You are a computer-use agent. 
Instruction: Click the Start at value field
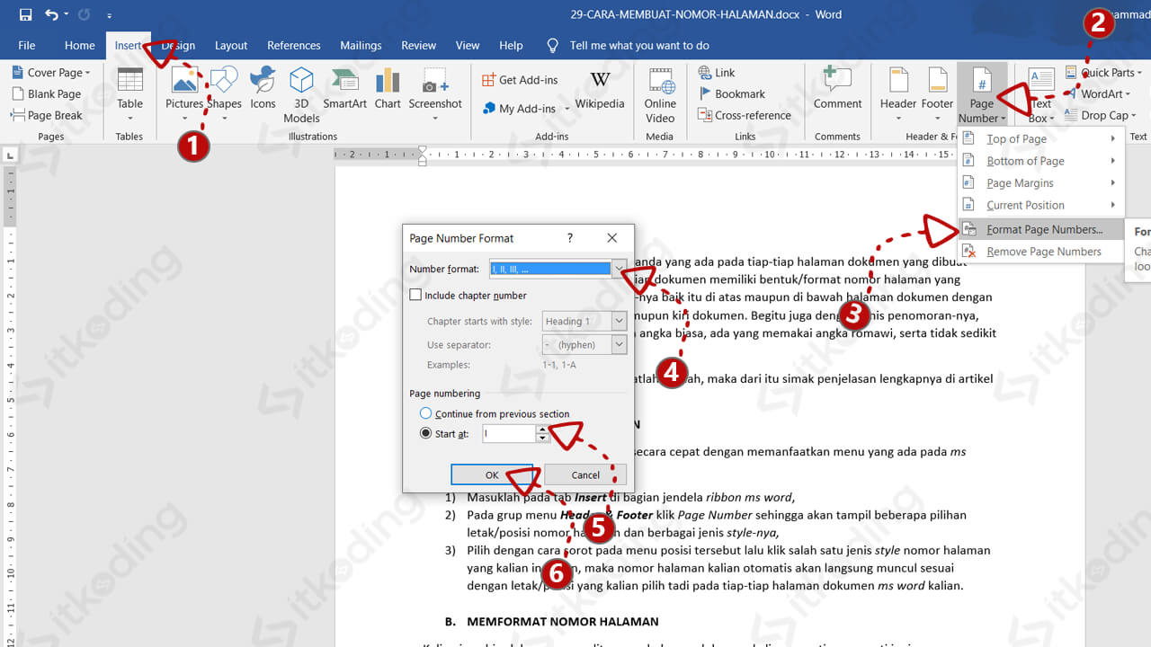[509, 434]
